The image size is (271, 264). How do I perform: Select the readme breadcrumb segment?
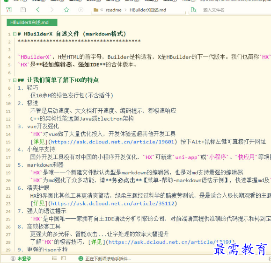(x=114, y=10)
